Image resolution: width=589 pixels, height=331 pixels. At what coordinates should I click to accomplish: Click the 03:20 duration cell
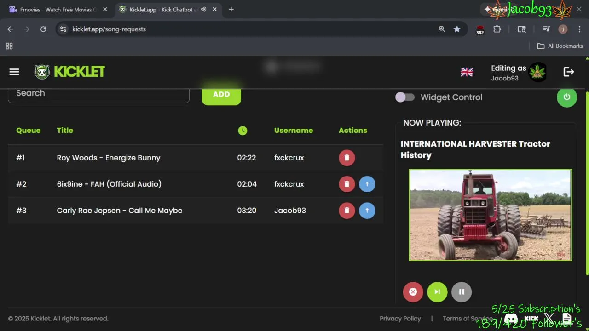pos(247,211)
